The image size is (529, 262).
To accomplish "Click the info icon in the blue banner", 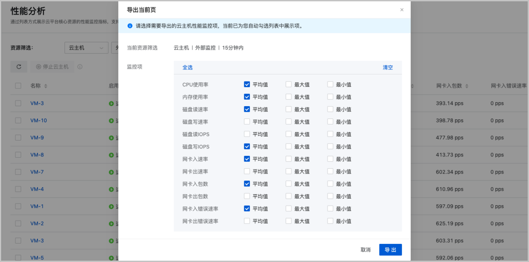I will (130, 26).
